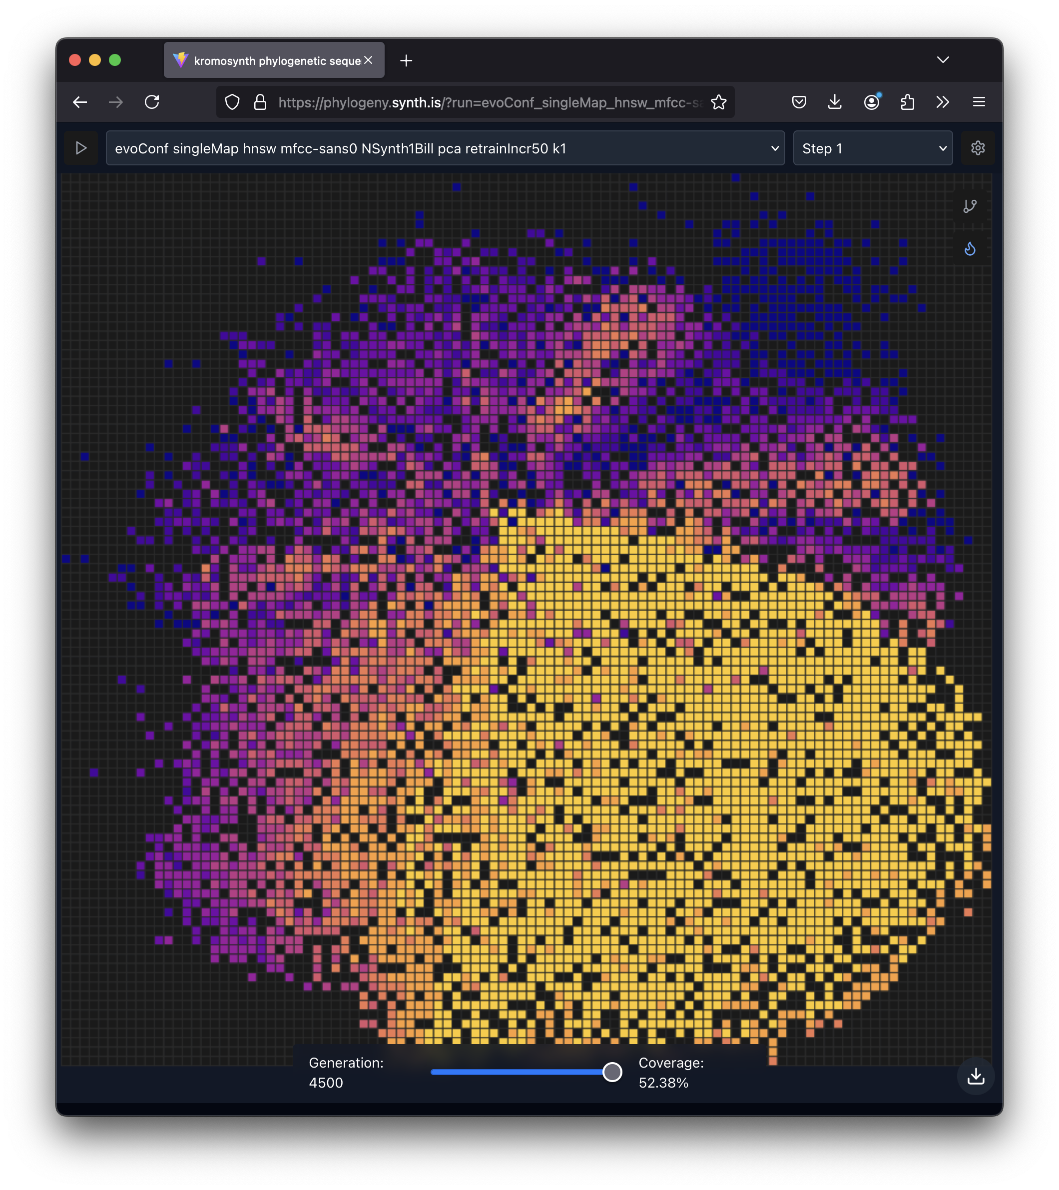The height and width of the screenshot is (1190, 1059).
Task: Open a new browser tab with the plus button
Action: pos(406,60)
